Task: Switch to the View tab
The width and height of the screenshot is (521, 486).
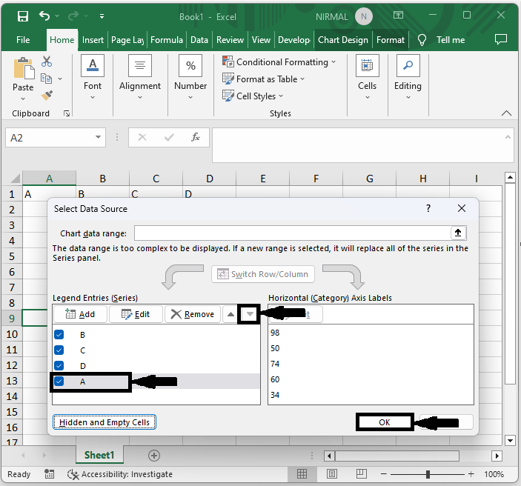Action: tap(261, 40)
